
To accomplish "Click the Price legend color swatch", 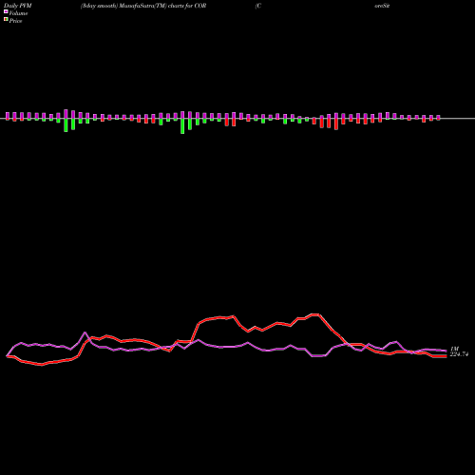I will point(6,20).
